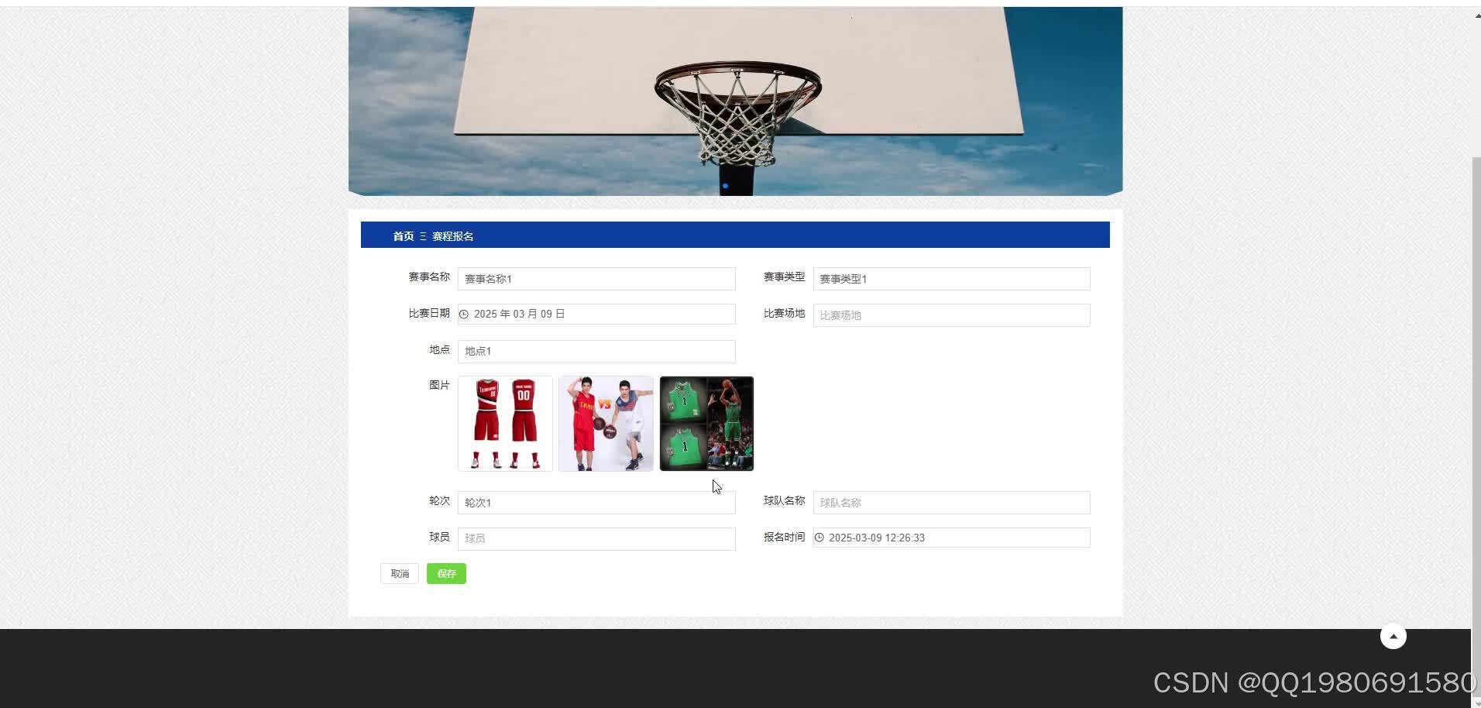Click the back-to-top arrow button
Screen dimensions: 1481x708
pyautogui.click(x=1392, y=635)
